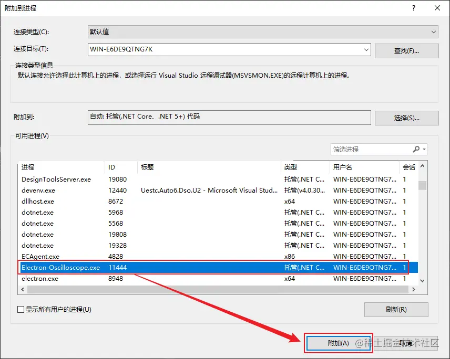The image size is (450, 359).
Task: Click the dialog help question mark icon
Action: 414,8
